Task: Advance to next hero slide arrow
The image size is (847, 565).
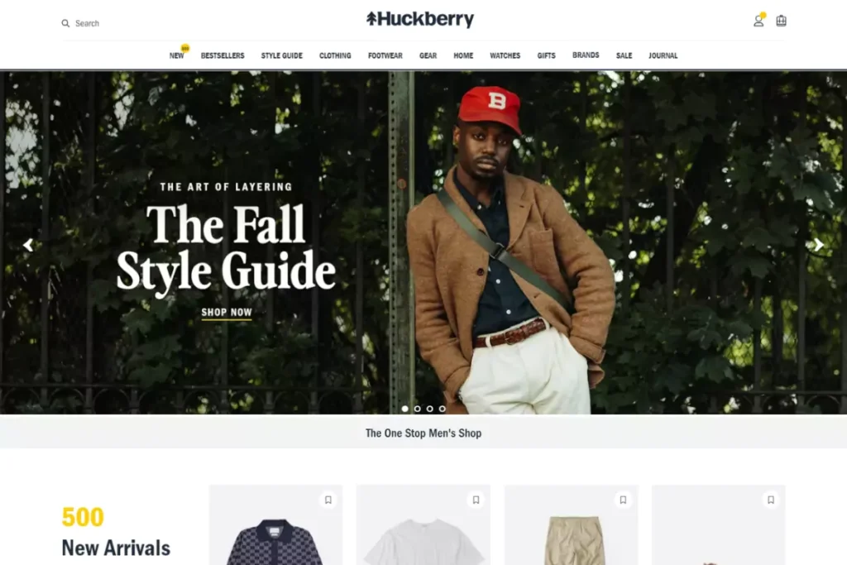Action: point(818,245)
